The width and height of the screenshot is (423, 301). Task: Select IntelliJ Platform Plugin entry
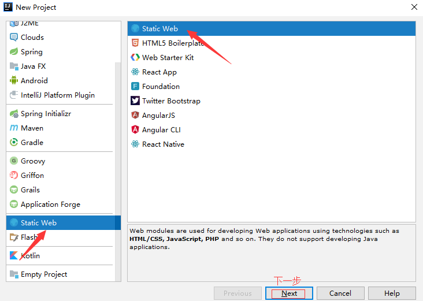coord(61,95)
